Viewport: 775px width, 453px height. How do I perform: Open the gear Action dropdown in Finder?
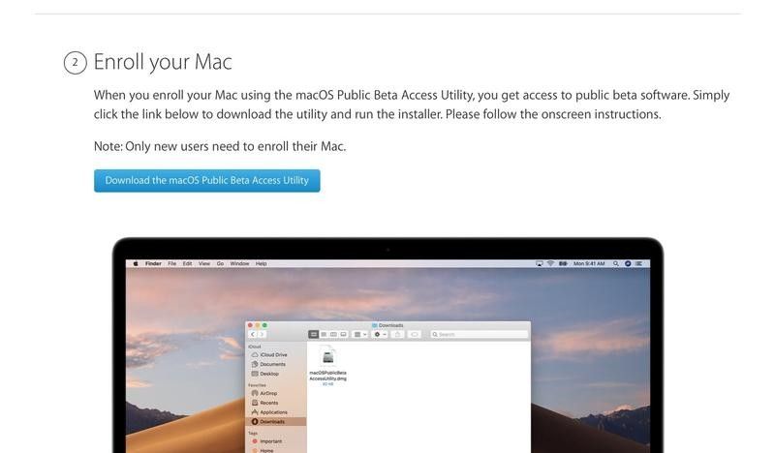[380, 335]
